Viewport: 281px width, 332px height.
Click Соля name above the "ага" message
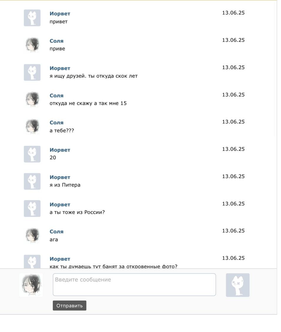(x=57, y=232)
